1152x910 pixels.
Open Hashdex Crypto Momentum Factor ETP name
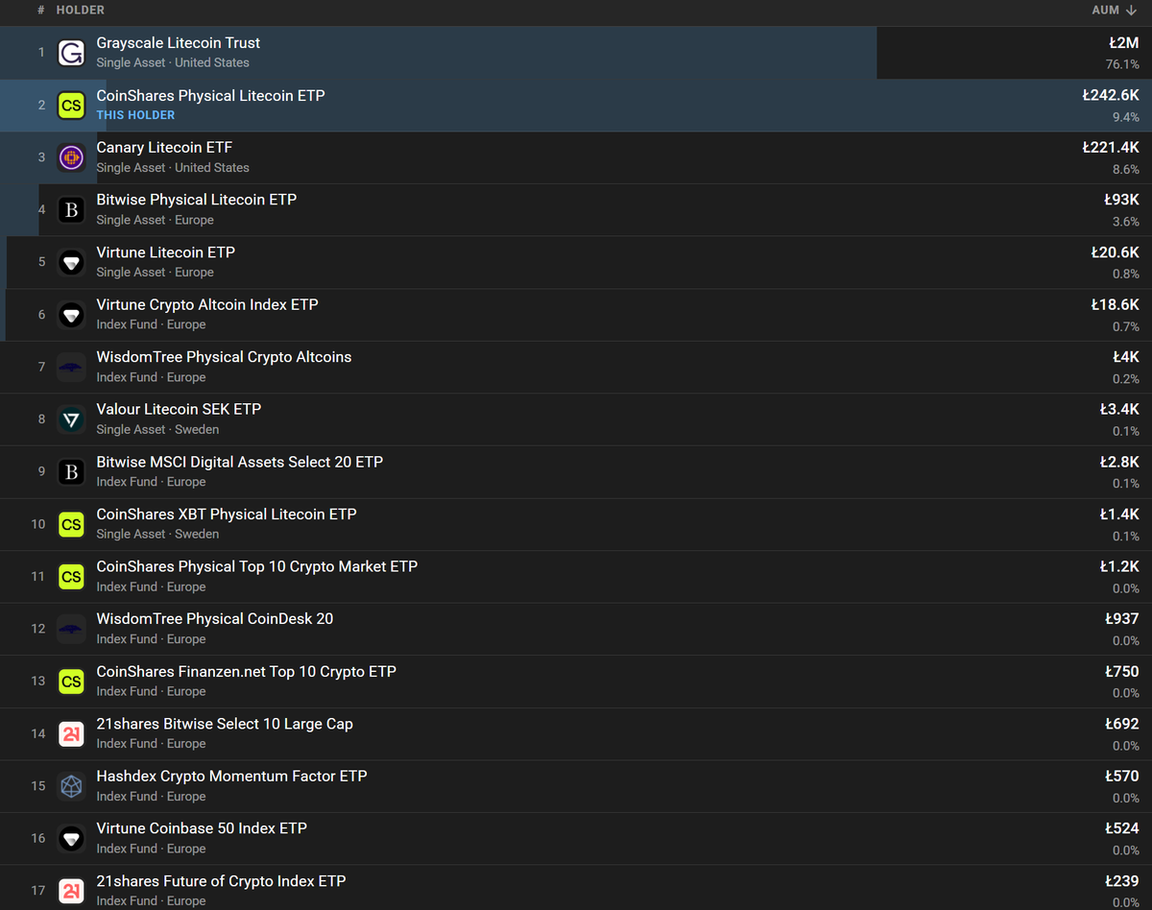(x=232, y=776)
